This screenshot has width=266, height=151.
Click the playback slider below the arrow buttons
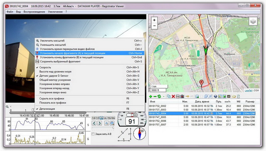103,128
